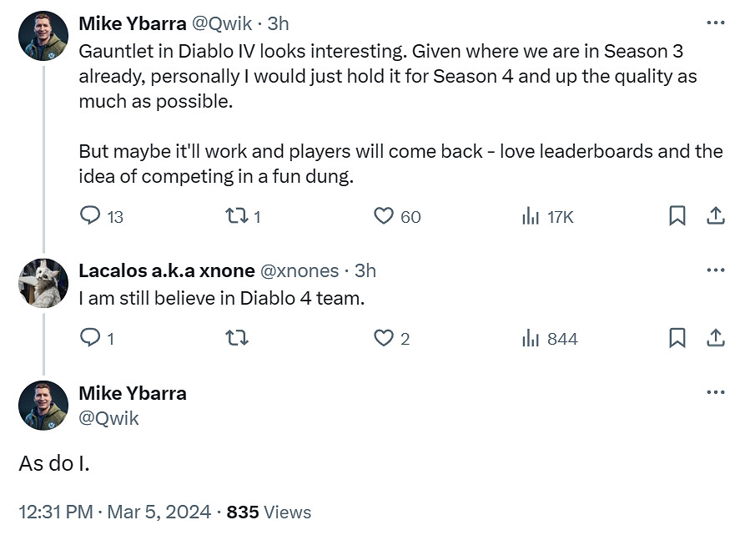745x535 pixels.
Task: Open the @xnones profile handle link
Action: (x=300, y=271)
